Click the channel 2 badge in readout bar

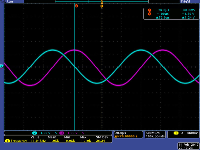click(35, 133)
